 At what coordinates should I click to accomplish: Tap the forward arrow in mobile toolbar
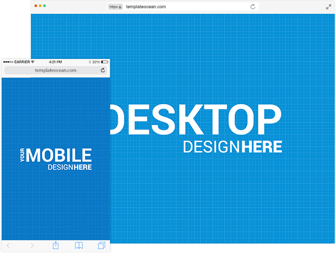(x=32, y=245)
